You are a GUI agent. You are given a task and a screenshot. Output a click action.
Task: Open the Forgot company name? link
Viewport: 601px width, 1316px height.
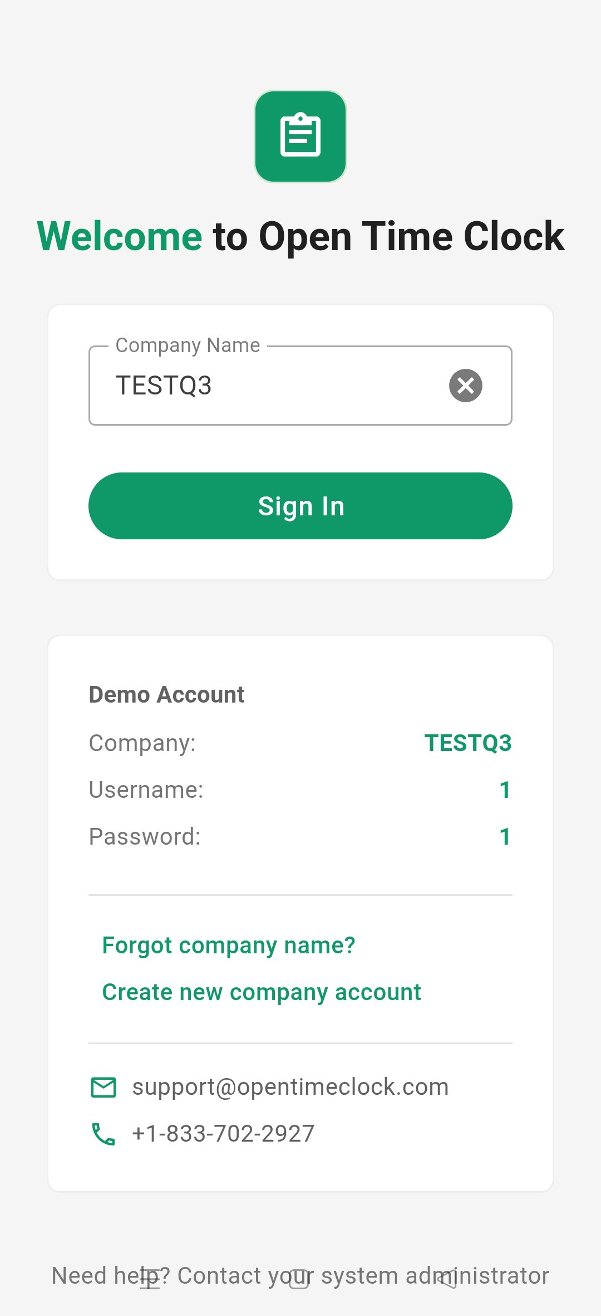pyautogui.click(x=228, y=945)
